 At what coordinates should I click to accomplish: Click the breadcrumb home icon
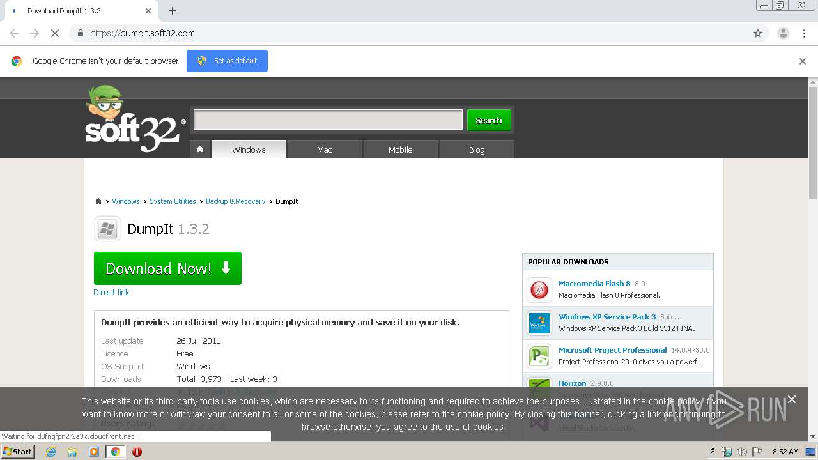pos(98,201)
